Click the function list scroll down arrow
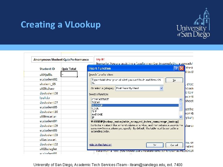This screenshot has height=167, width=223. [x=181, y=117]
